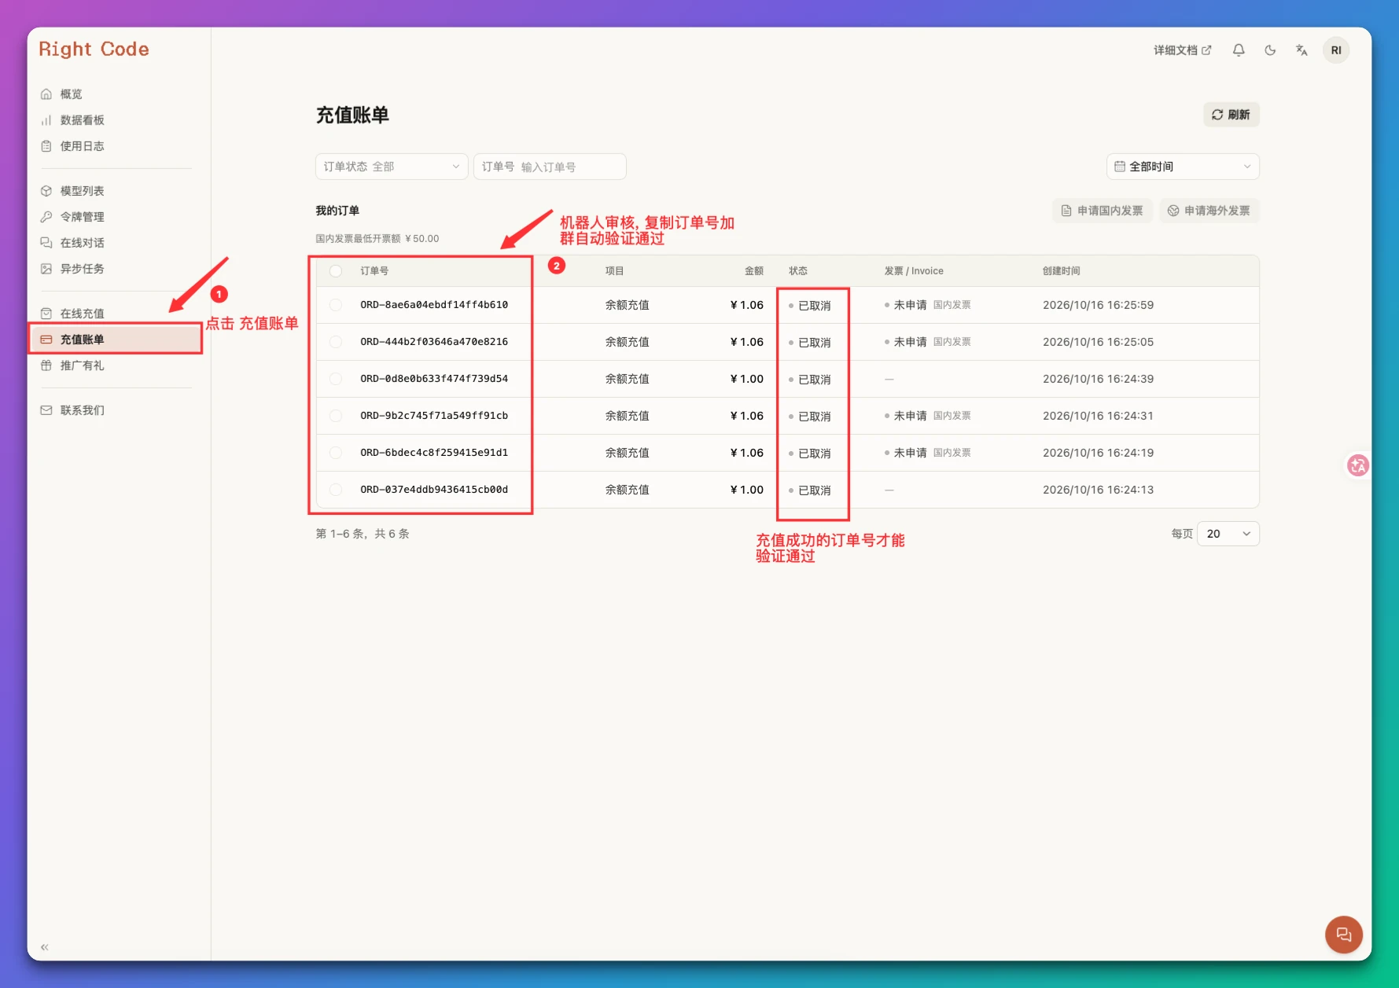
Task: Click order number ORD-6bdec4c8f259415e91d1 text
Action: [434, 453]
